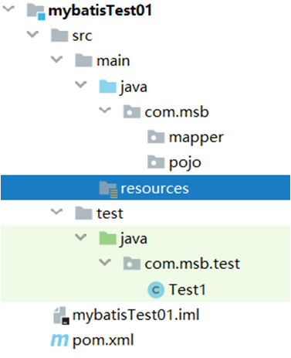Collapse the main folder chevron
Image resolution: width=291 pixels, height=358 pixels.
56,60
